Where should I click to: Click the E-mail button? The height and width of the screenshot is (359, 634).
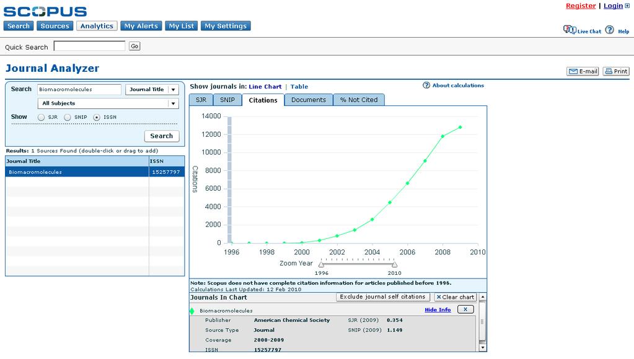pyautogui.click(x=583, y=71)
